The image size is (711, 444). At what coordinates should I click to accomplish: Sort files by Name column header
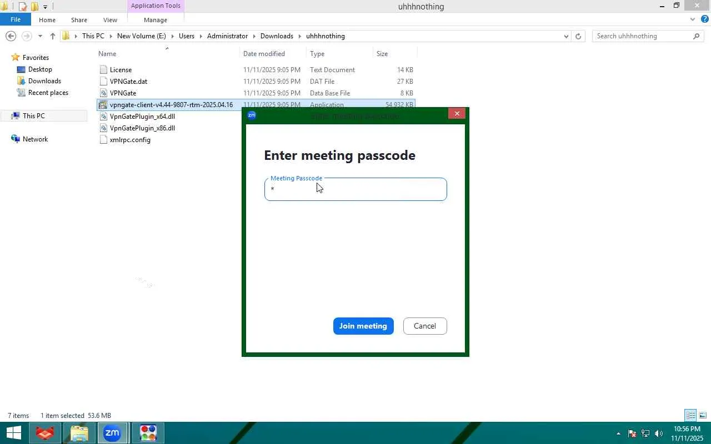click(x=107, y=54)
